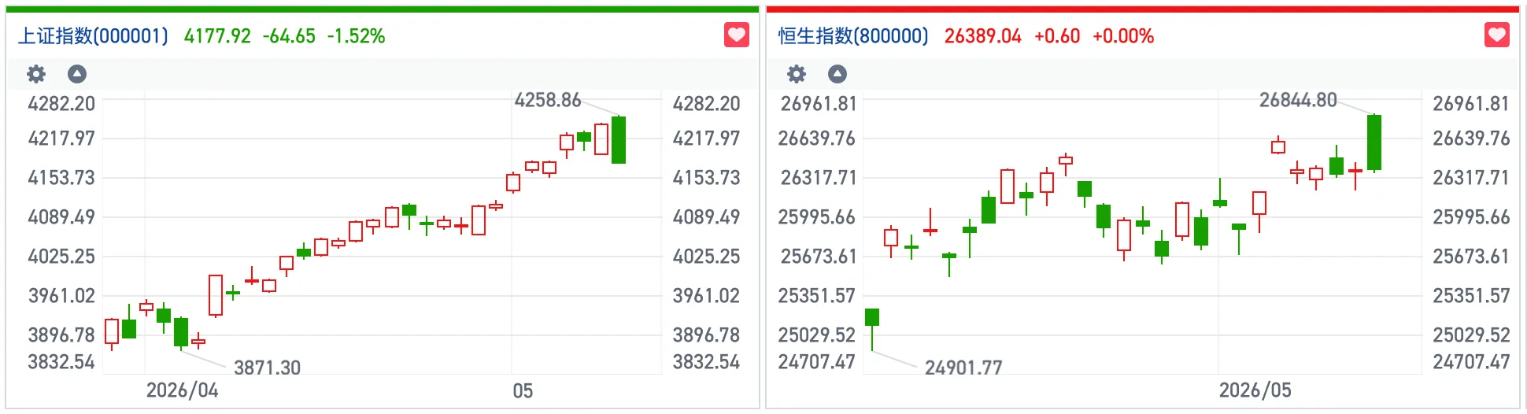Toggle favorite heart on Hang Seng card
This screenshot has width=1527, height=414.
[1497, 35]
